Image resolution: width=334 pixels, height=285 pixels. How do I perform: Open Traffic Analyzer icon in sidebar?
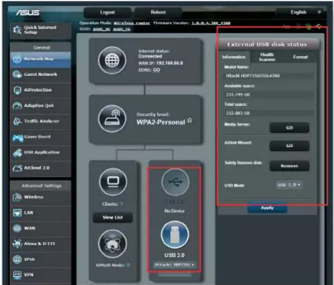(x=17, y=121)
